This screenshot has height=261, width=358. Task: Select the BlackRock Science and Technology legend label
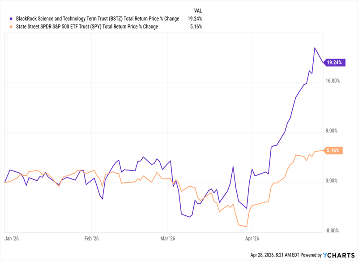(97, 19)
